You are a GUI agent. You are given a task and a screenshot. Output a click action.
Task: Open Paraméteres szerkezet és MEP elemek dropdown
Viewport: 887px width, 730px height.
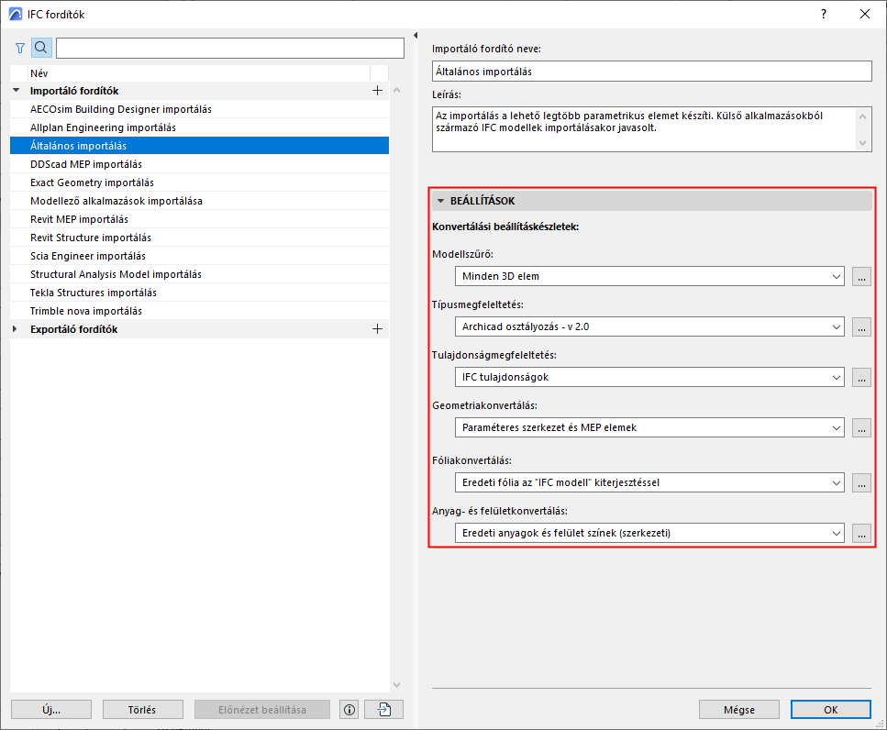click(x=649, y=428)
